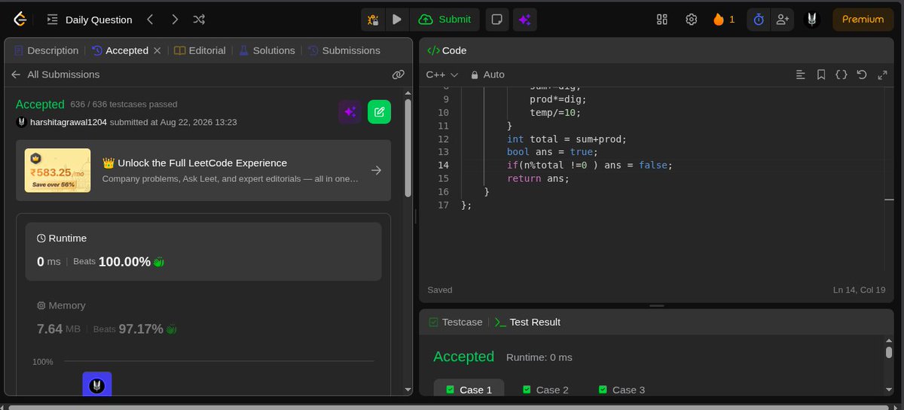The width and height of the screenshot is (904, 410).
Task: Open the problem list panel icon
Action: tap(53, 20)
